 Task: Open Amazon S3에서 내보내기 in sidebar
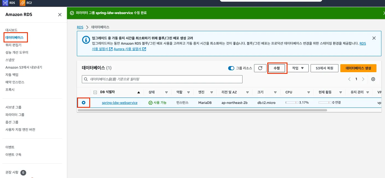pyautogui.click(x=24, y=67)
